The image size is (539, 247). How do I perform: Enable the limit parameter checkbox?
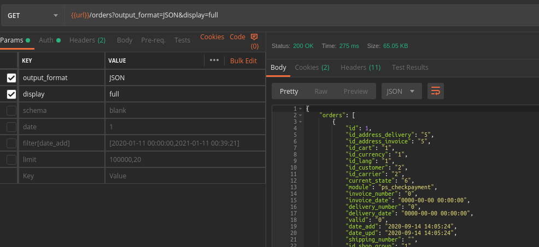pos(11,160)
